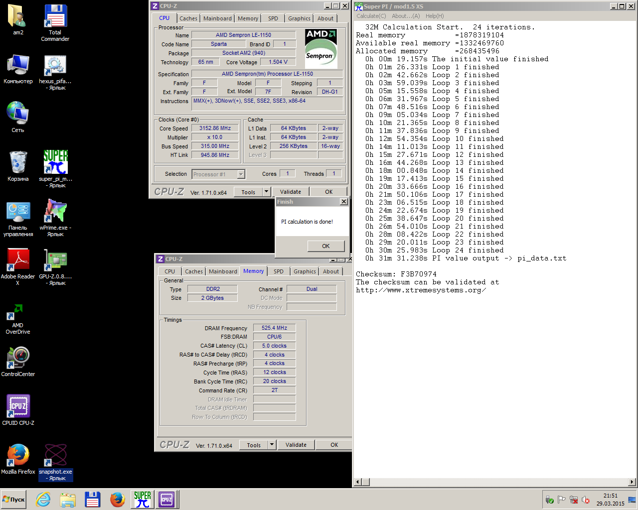Click the xtremesystems.org URL text

pyautogui.click(x=421, y=290)
